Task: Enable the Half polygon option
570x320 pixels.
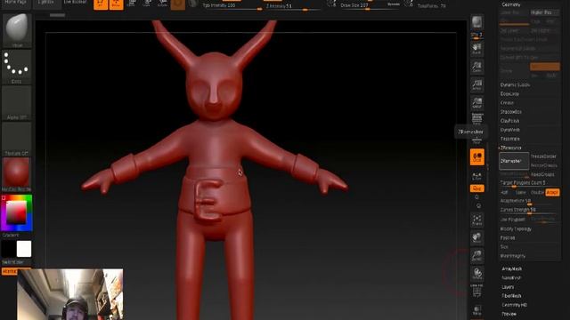Action: [505, 192]
